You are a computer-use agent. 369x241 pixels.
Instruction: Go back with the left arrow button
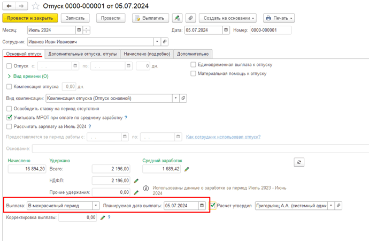pyautogui.click(x=9, y=6)
